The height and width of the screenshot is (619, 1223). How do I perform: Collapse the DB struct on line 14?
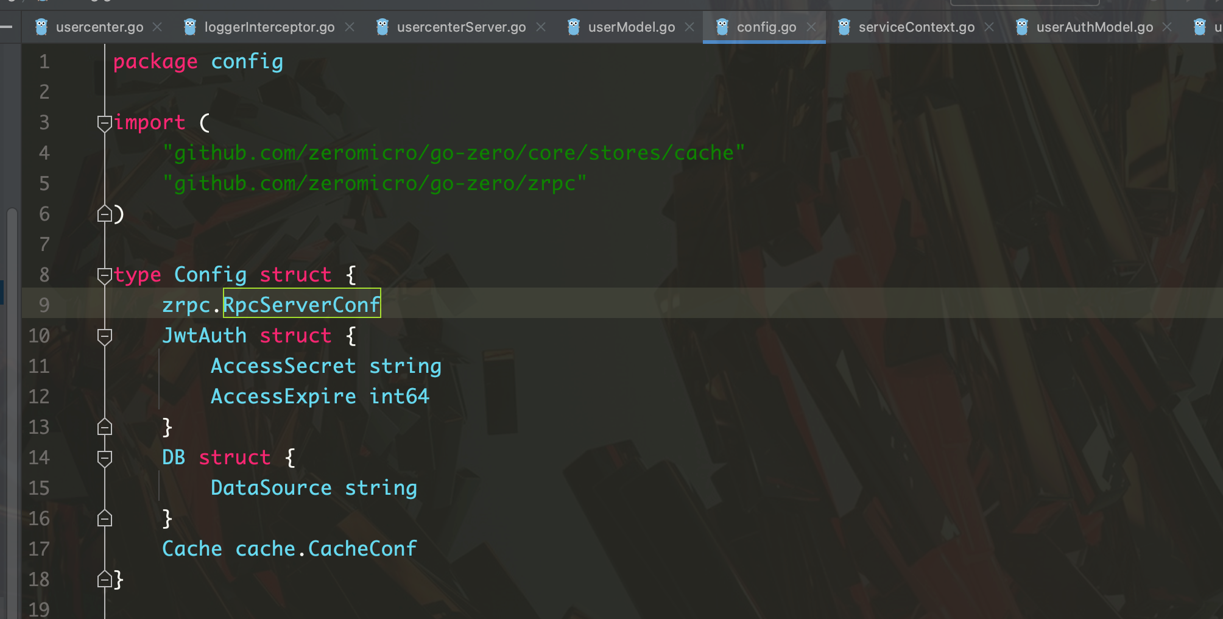pos(105,458)
